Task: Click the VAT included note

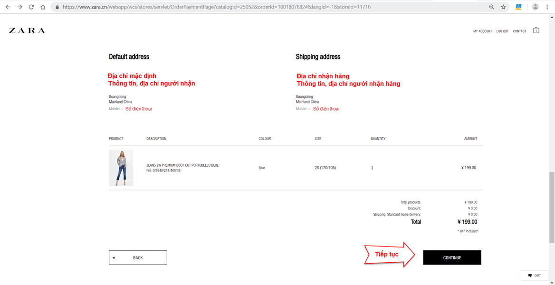Action: (x=467, y=231)
